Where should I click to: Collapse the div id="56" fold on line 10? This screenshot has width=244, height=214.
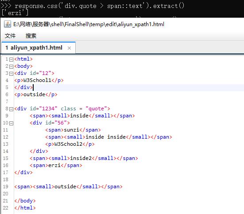(11, 123)
